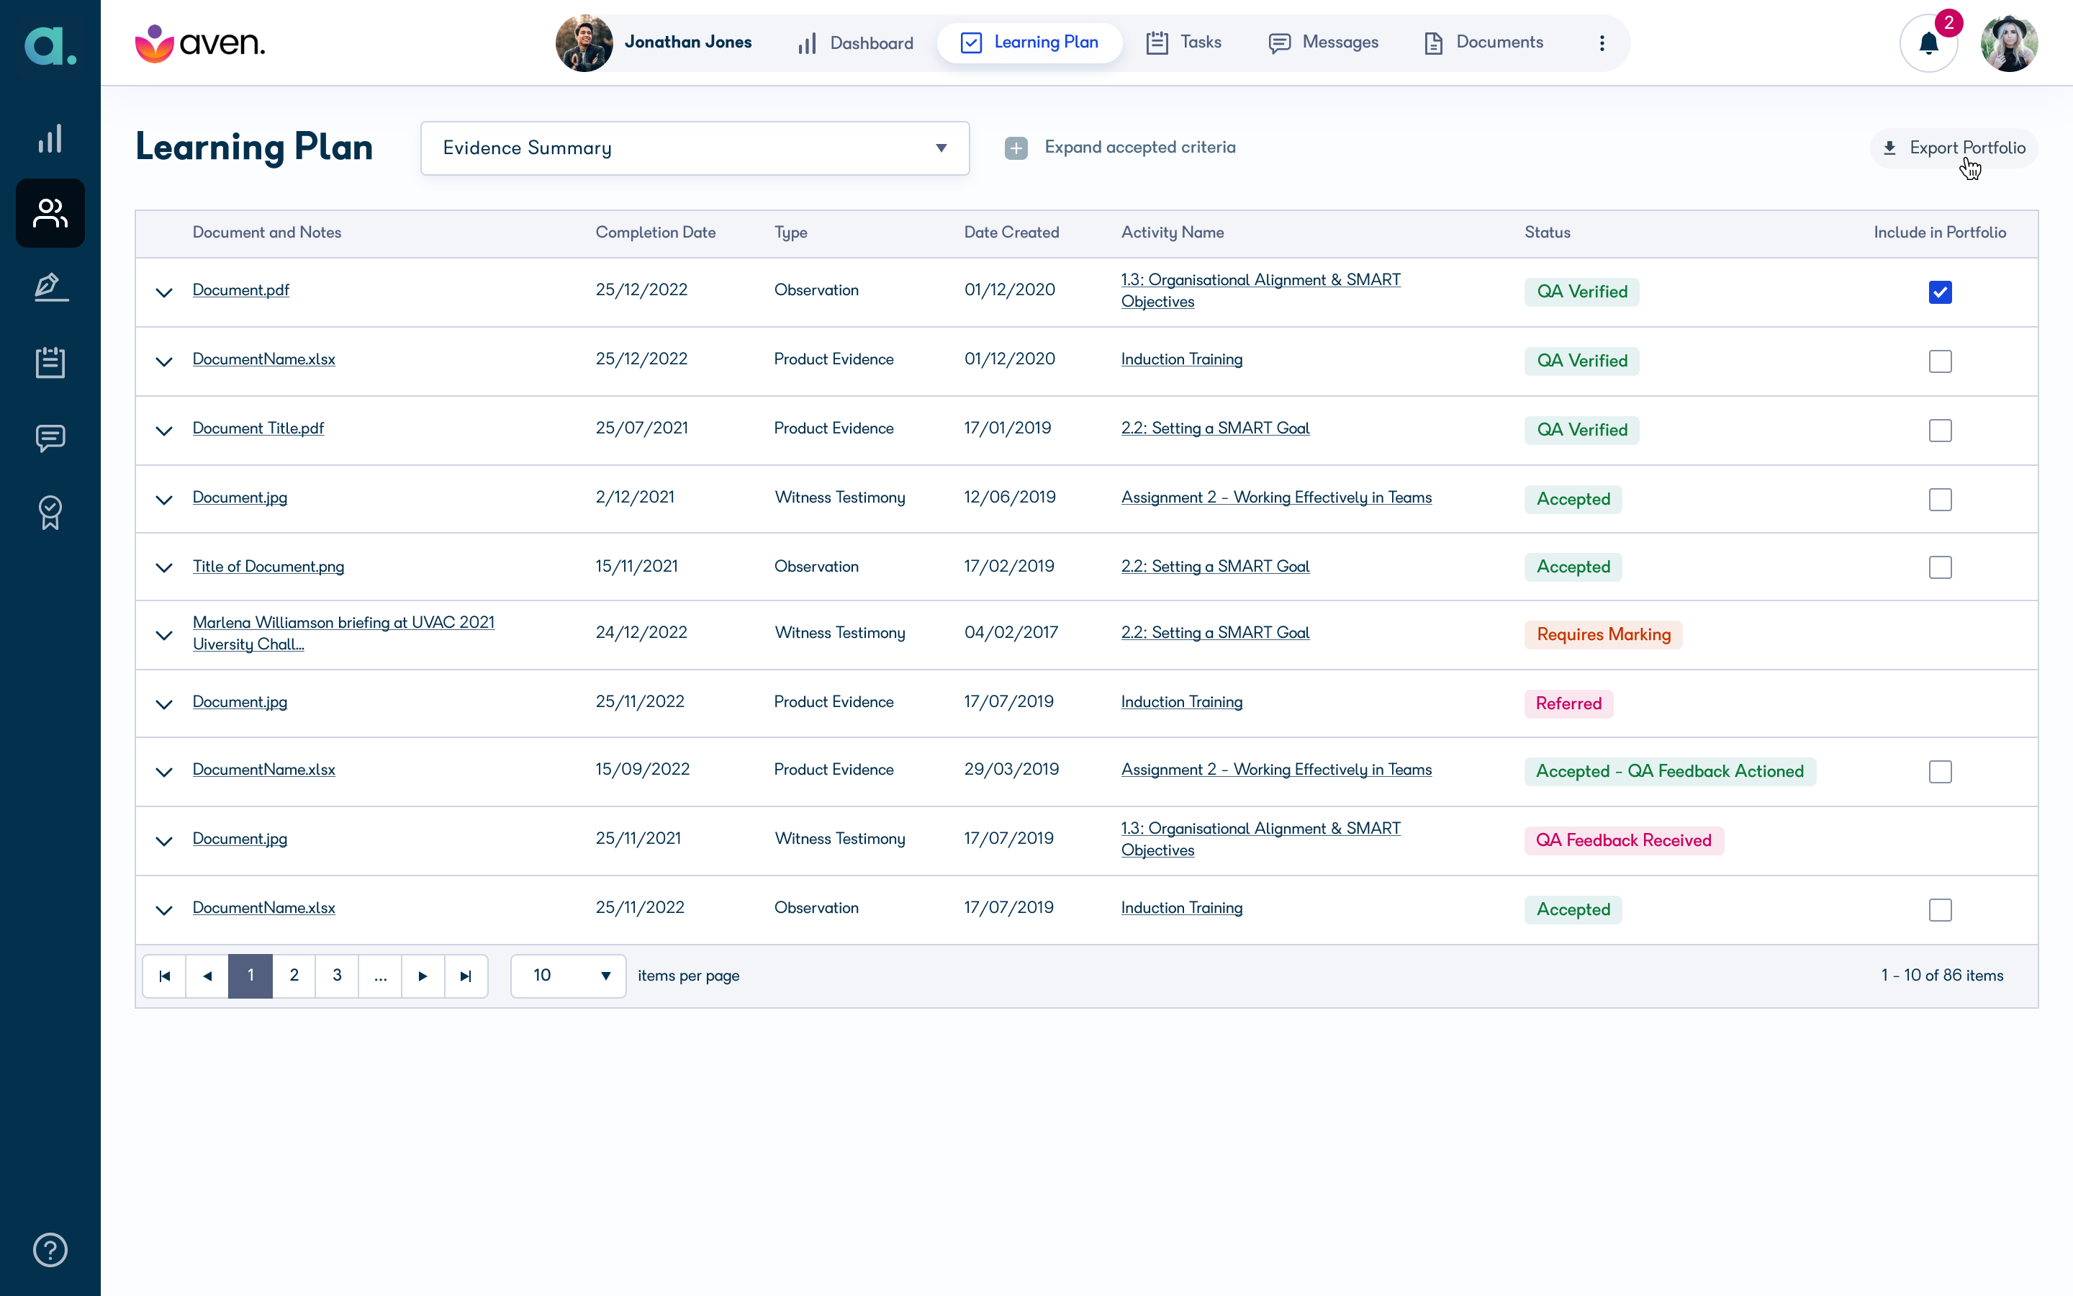Screen dimensions: 2073x1296
Task: Open the clipboard tasks sidebar icon
Action: [x=50, y=361]
